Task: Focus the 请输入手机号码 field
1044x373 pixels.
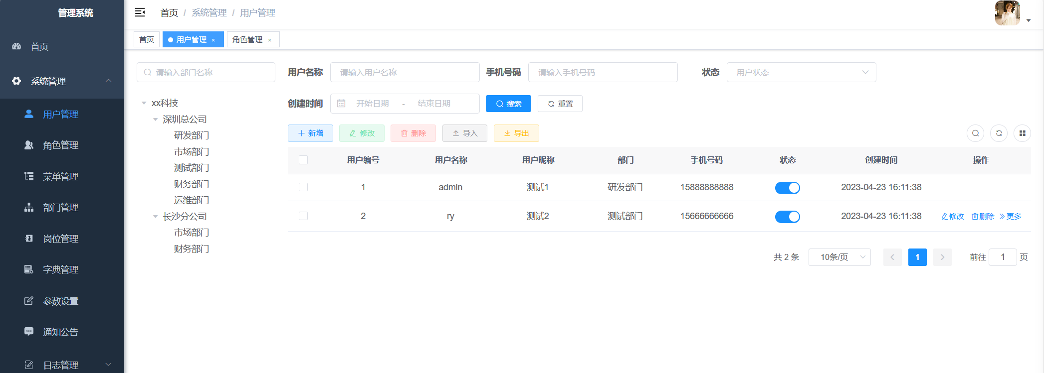Action: (x=603, y=72)
